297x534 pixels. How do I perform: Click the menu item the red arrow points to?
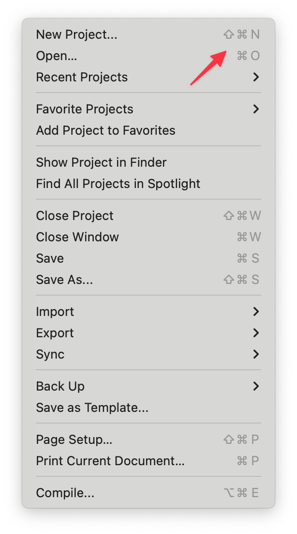coord(56,56)
